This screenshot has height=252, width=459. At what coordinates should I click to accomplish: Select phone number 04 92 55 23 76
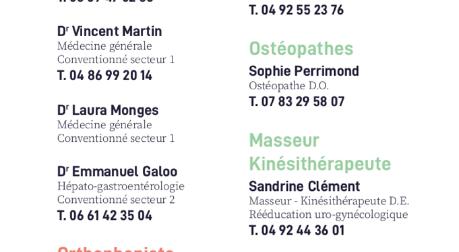296,10
